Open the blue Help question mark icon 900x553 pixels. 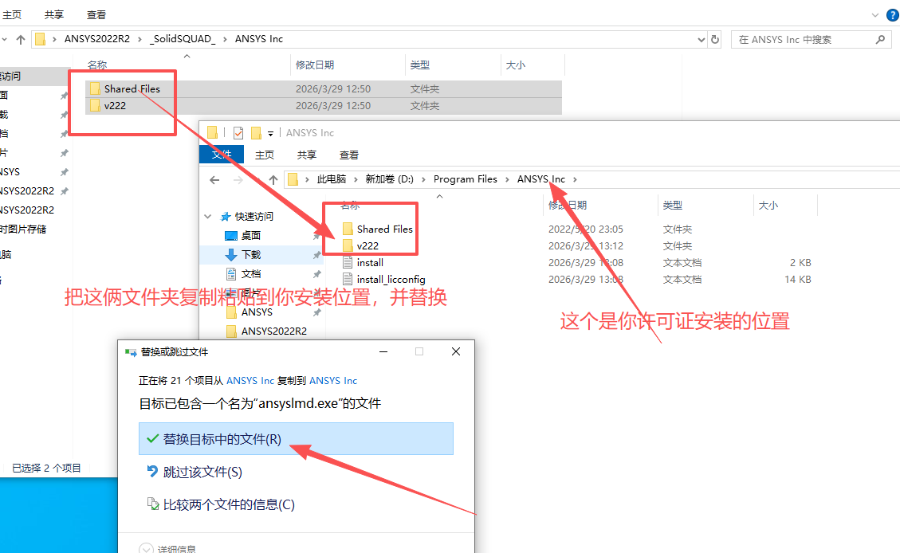(x=892, y=14)
